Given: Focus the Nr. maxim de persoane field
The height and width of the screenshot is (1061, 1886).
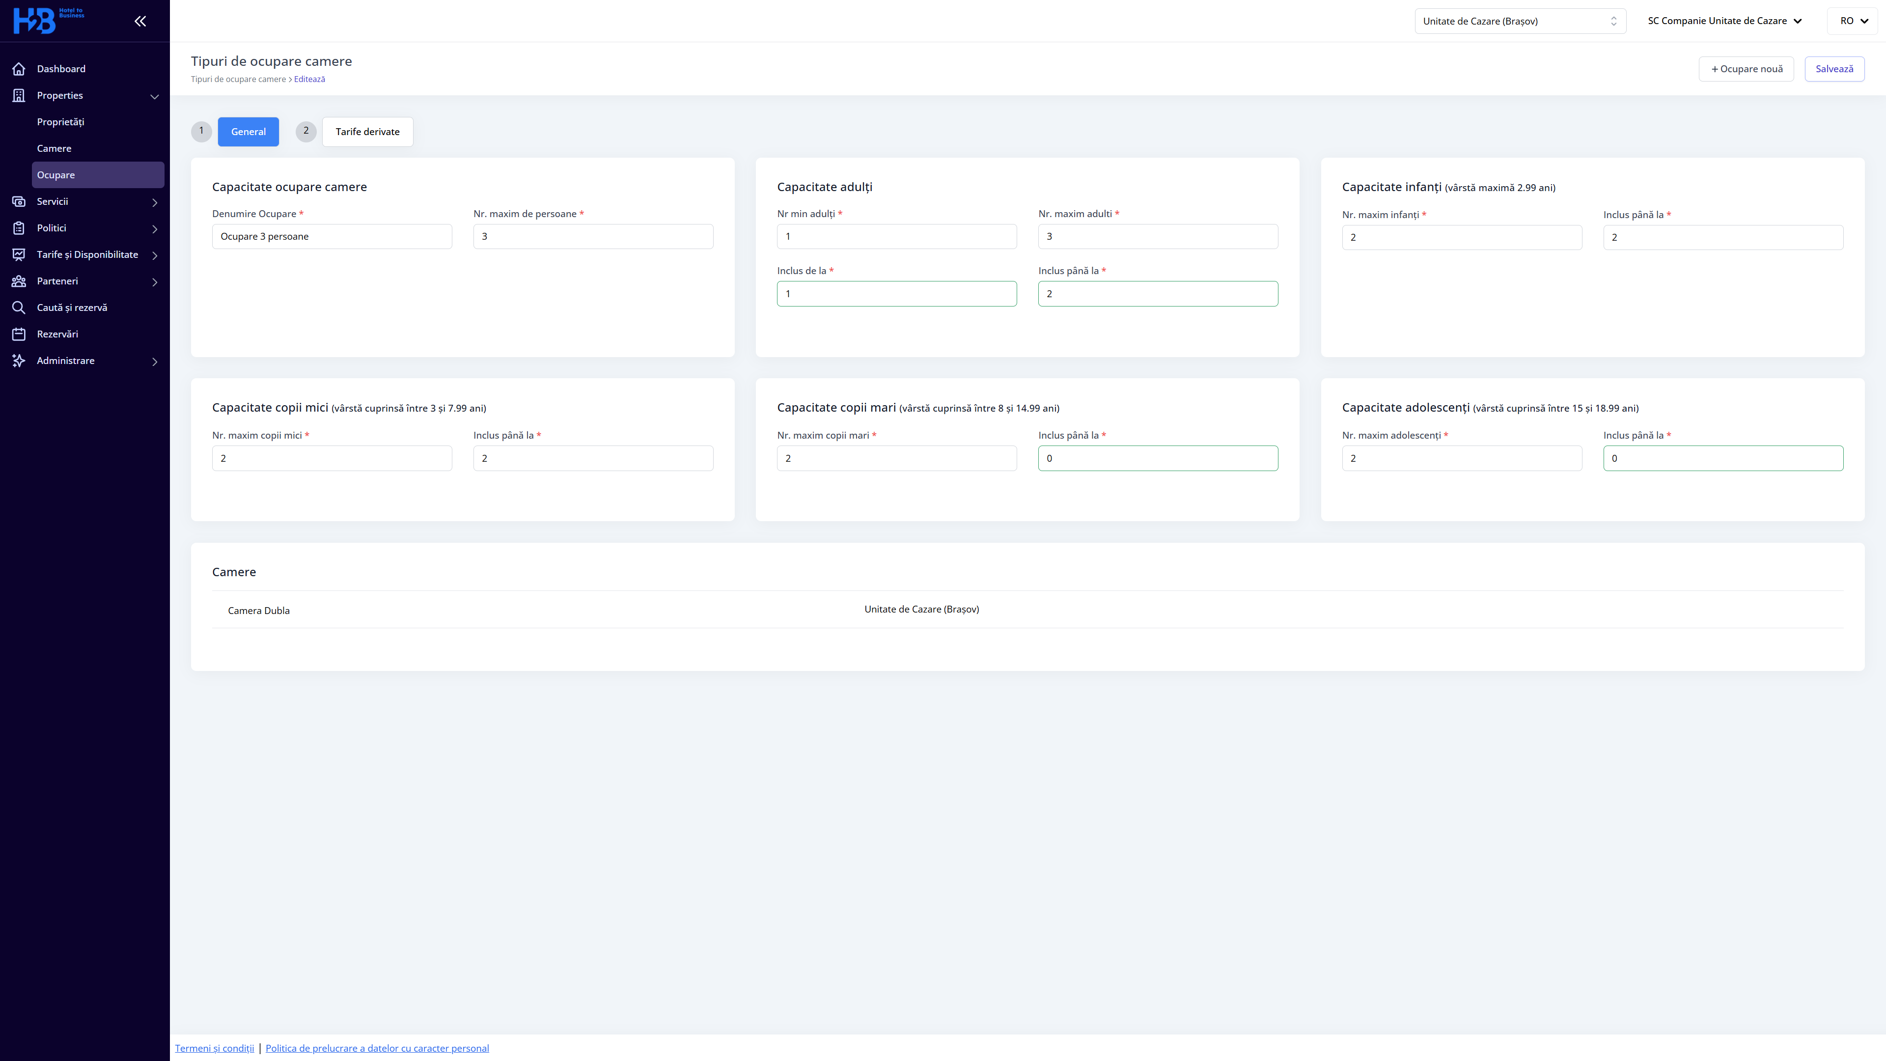Looking at the screenshot, I should (x=593, y=236).
